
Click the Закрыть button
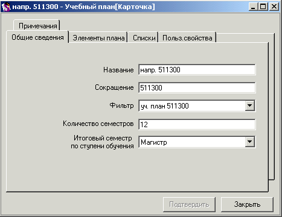[x=247, y=204]
